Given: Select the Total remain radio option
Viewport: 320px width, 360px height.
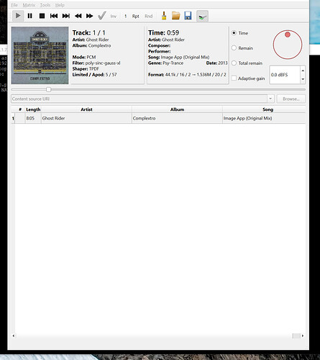Looking at the screenshot, I should point(234,63).
